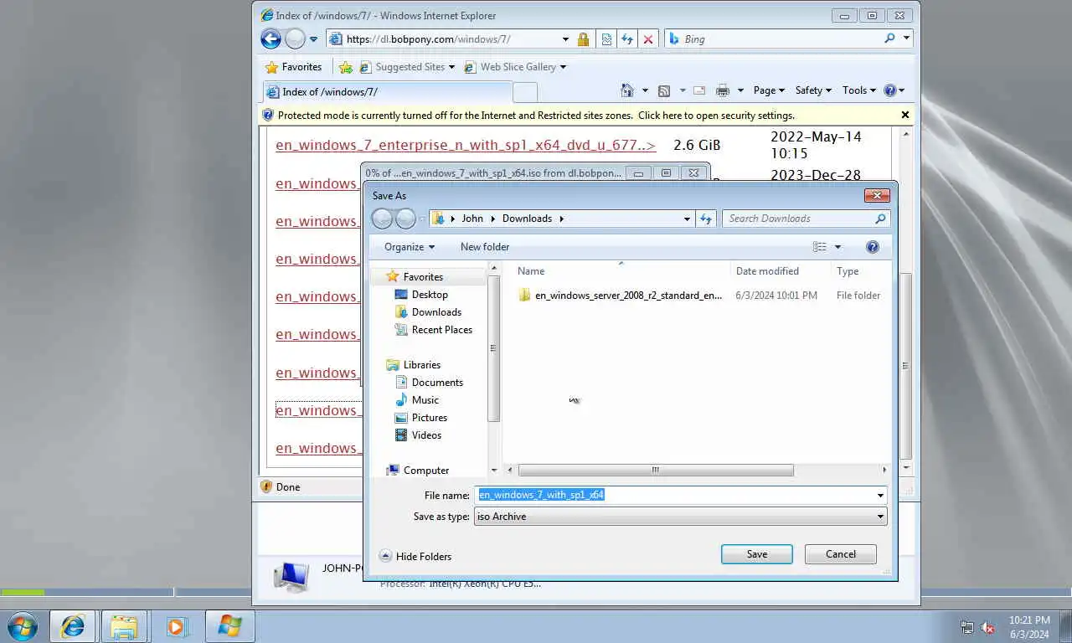
Task: Click the Internet Explorer forward arrow button
Action: [x=295, y=39]
